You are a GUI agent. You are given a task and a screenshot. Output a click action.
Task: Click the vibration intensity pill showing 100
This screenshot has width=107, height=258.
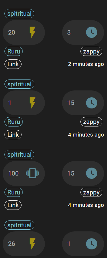click(24, 173)
